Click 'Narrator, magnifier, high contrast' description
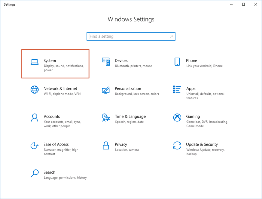Screen dimensions: 262x199 (61, 152)
